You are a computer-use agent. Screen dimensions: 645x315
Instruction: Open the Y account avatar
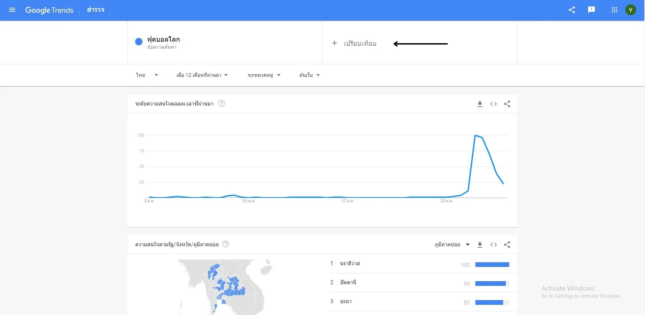[x=630, y=10]
